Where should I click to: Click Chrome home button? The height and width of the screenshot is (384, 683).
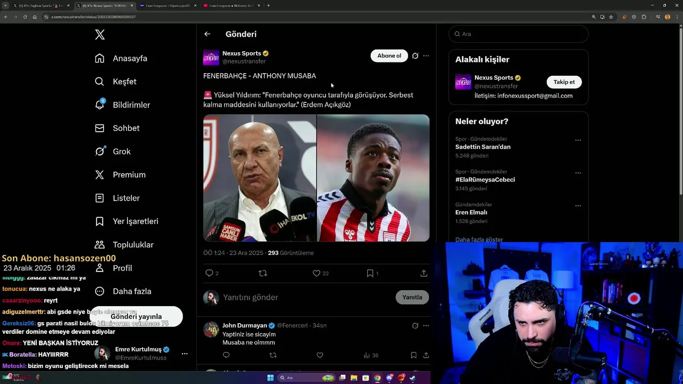tap(35, 17)
